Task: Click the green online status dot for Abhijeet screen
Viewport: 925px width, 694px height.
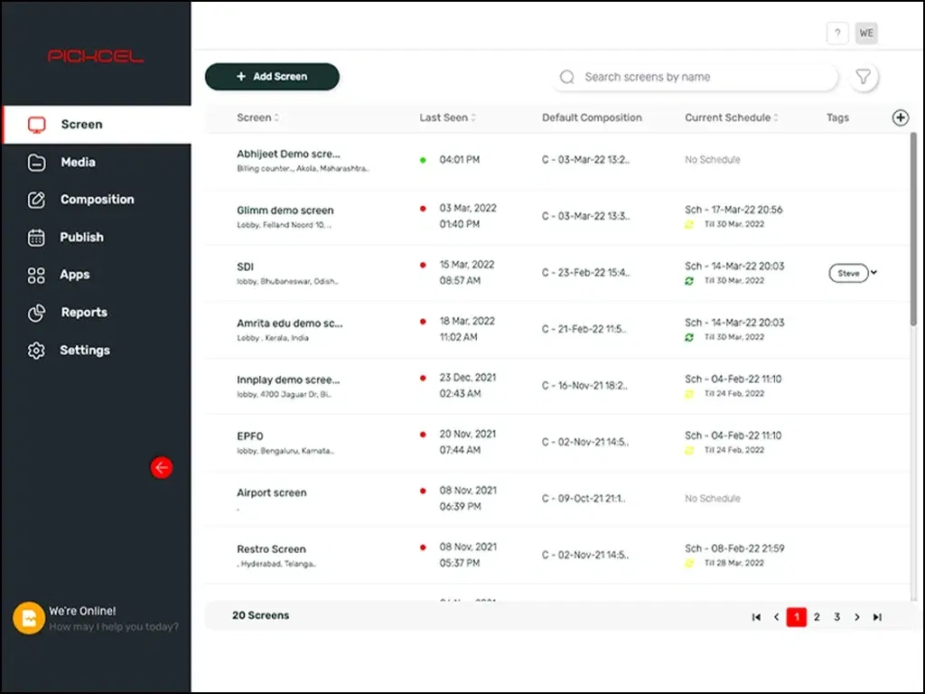Action: pos(421,159)
